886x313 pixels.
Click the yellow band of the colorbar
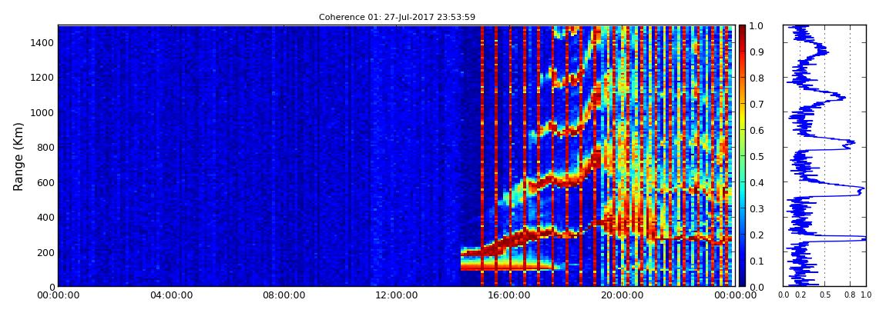[x=742, y=119]
